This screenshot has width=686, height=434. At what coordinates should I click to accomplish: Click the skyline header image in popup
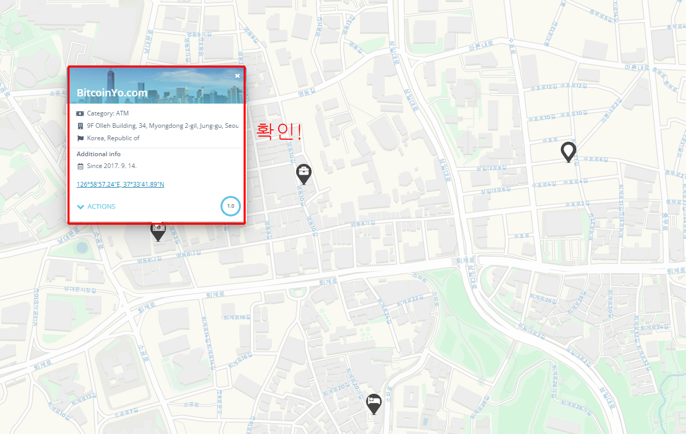tap(157, 85)
